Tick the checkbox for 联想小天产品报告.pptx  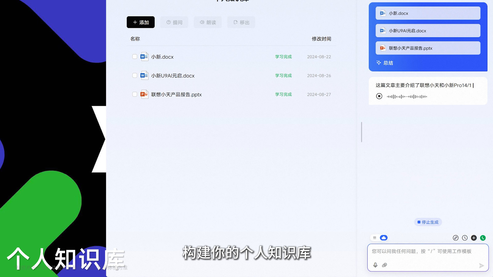(135, 94)
